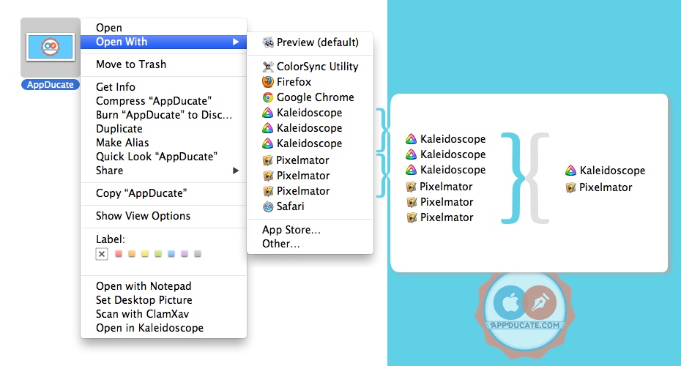Image resolution: width=681 pixels, height=366 pixels.
Task: Select the AppDucate file thumbnail
Action: click(x=51, y=46)
